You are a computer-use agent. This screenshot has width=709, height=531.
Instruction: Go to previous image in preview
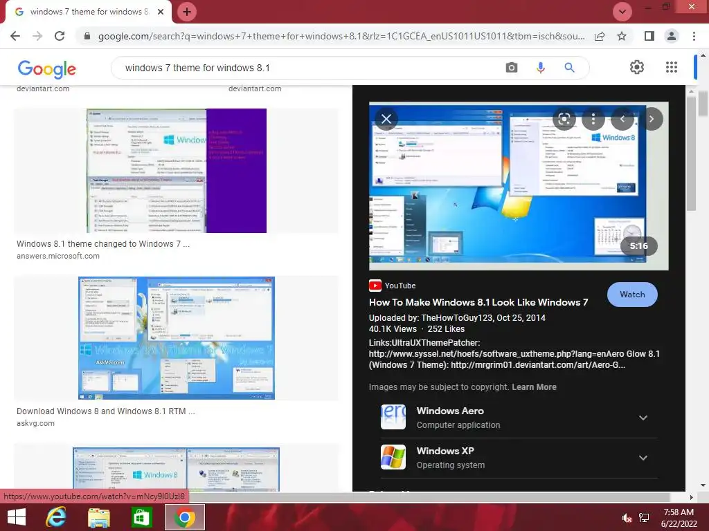[x=622, y=119]
